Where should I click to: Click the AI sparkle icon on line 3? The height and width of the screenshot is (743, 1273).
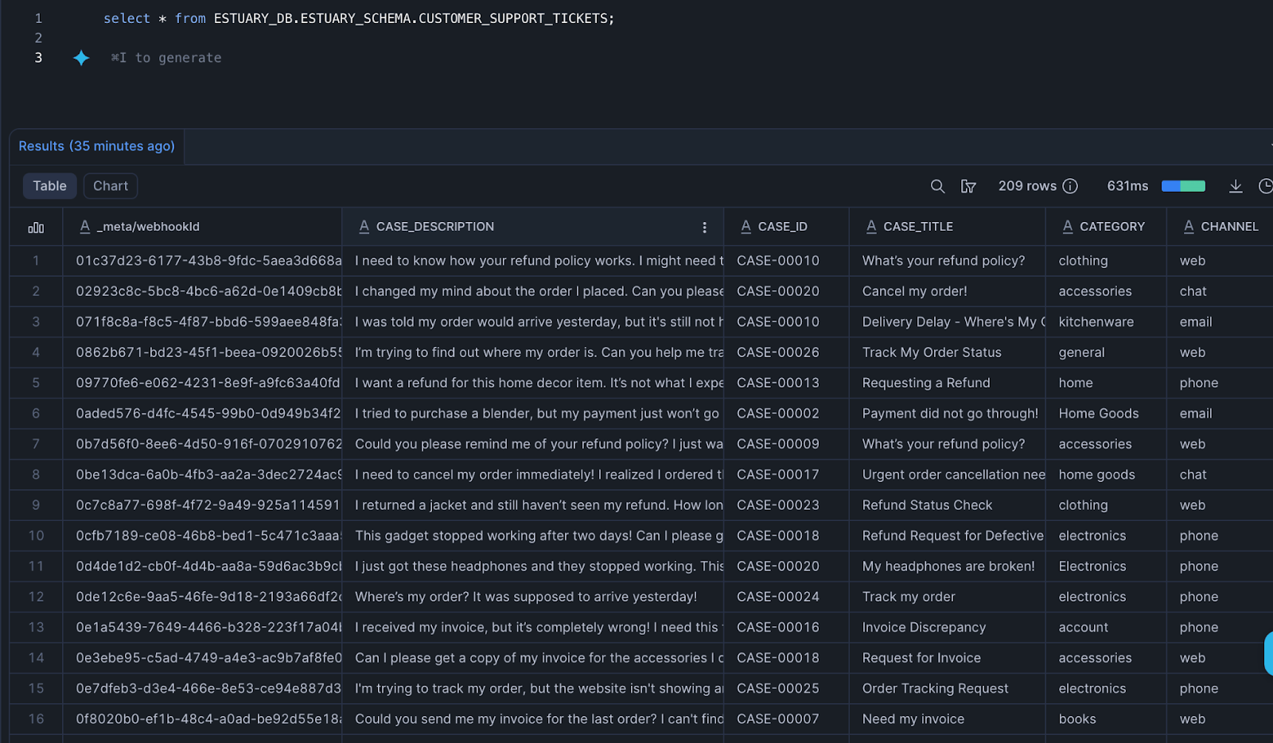tap(81, 57)
